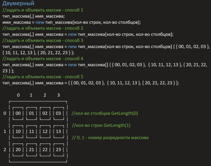Click comment line ending "способ 3"

(x=43, y=41)
